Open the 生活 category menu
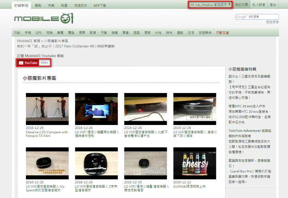This screenshot has width=288, height=198. coord(191,33)
